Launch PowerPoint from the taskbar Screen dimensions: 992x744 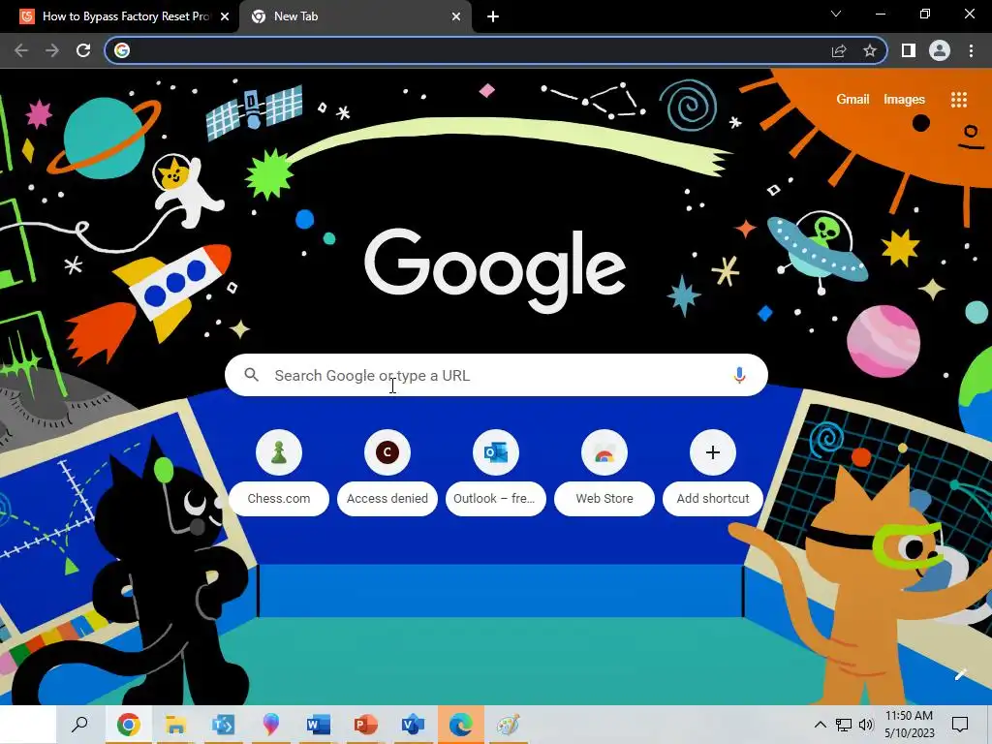(365, 725)
